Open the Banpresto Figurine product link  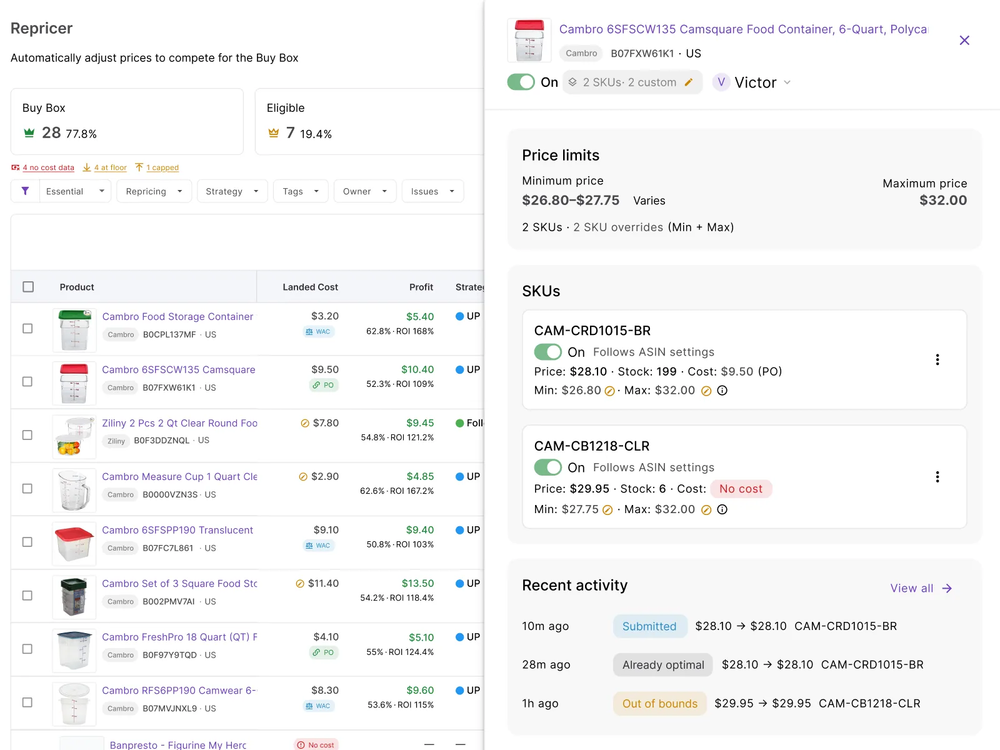click(x=178, y=745)
